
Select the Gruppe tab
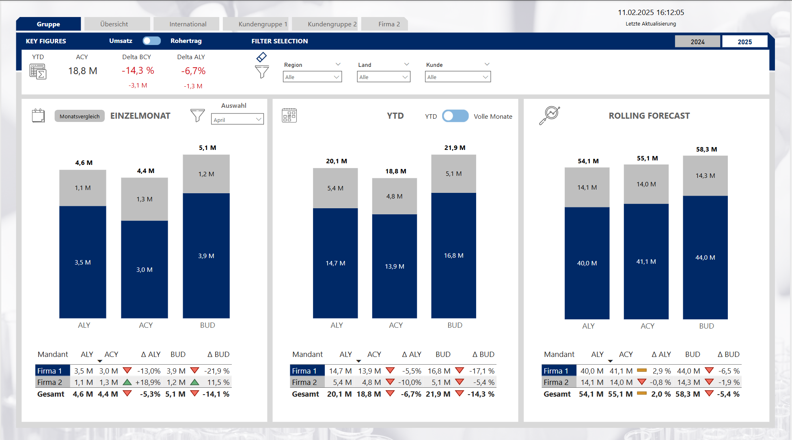click(x=48, y=24)
